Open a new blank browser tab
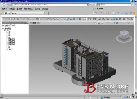Image resolution: width=137 pixels, height=99 pixels. pyautogui.click(x=47, y=13)
